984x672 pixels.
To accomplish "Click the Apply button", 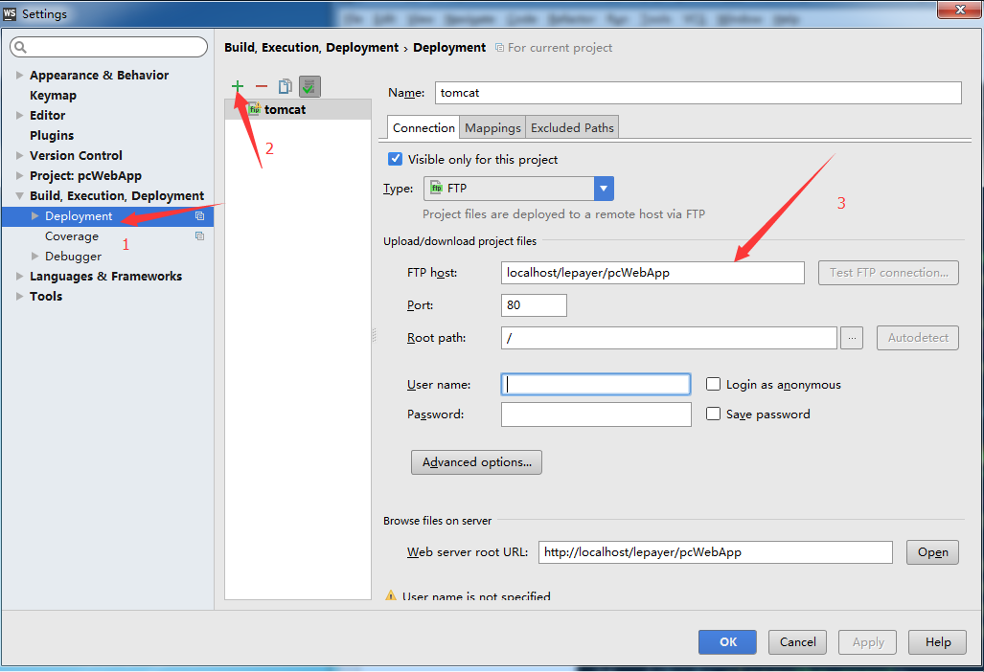I will (x=867, y=642).
